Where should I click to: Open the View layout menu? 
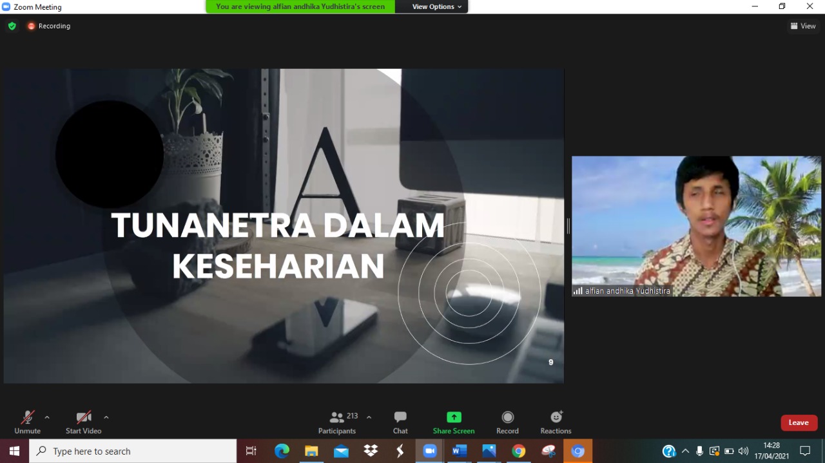click(803, 26)
